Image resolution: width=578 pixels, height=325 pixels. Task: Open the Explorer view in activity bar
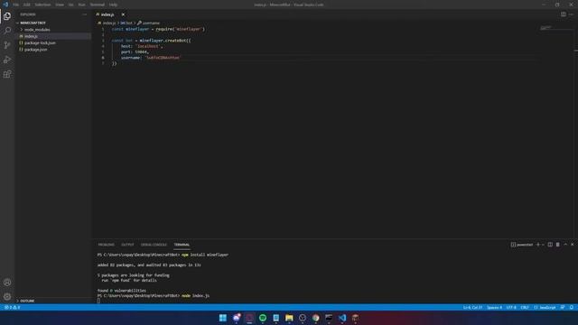coord(7,16)
